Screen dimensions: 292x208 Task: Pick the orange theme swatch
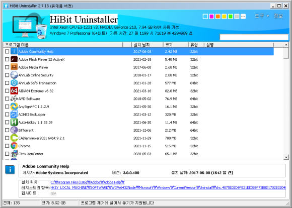point(218,17)
